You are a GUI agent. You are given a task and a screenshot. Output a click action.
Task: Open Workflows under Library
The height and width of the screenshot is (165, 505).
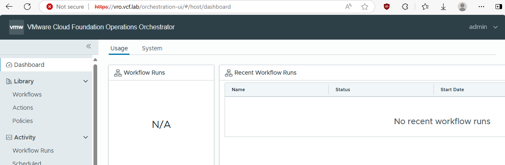[x=27, y=94]
